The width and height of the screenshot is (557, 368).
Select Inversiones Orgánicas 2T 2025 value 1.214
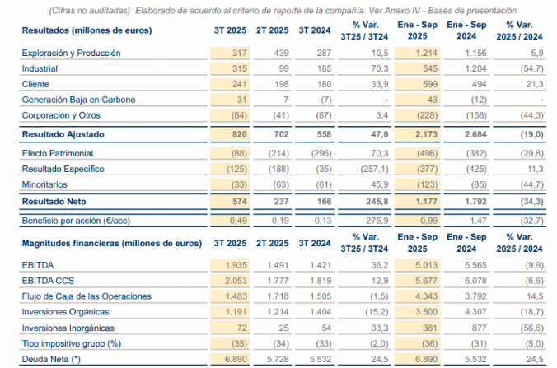[278, 312]
